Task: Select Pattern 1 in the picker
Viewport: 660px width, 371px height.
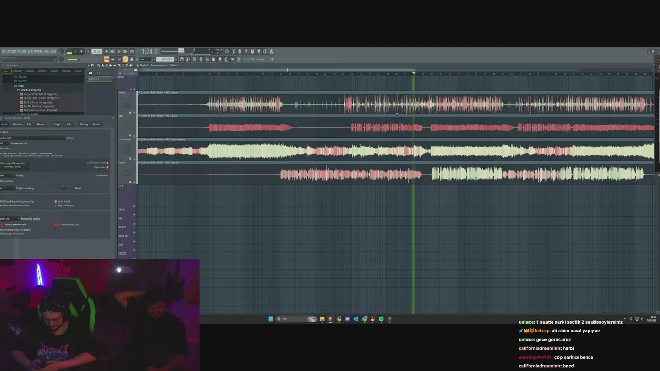Action: pos(100,79)
